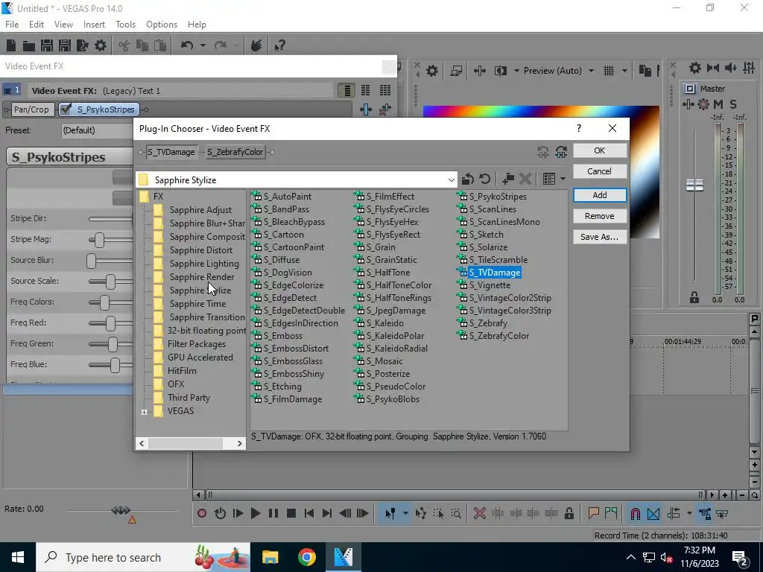Open Overlays grid dropdown arrow in preview
This screenshot has width=763, height=572.
coord(624,71)
